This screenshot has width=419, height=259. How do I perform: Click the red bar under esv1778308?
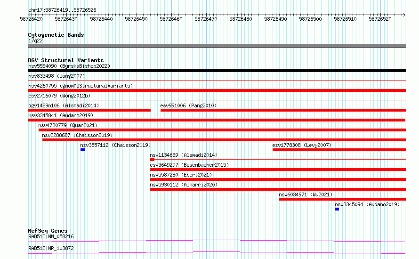point(339,150)
